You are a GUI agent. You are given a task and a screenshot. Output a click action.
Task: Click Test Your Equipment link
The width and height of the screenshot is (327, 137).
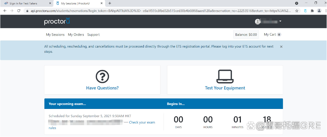pyautogui.click(x=225, y=88)
